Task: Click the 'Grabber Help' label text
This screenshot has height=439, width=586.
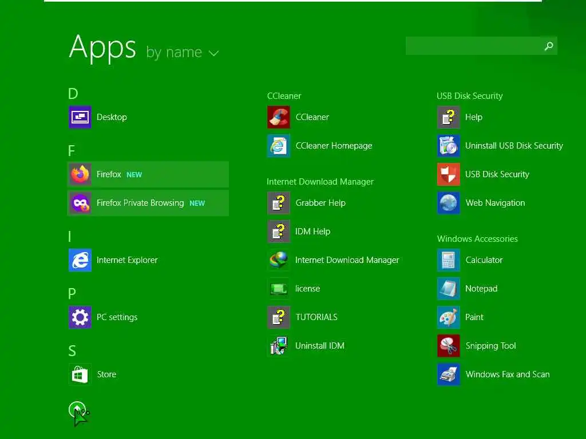Action: click(x=320, y=203)
